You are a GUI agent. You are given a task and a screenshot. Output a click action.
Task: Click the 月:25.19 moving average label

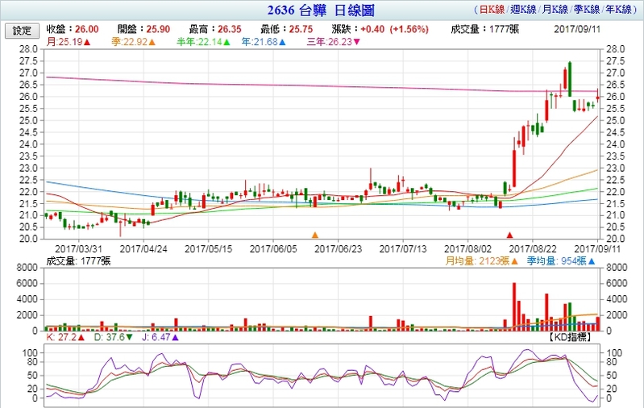coord(69,42)
